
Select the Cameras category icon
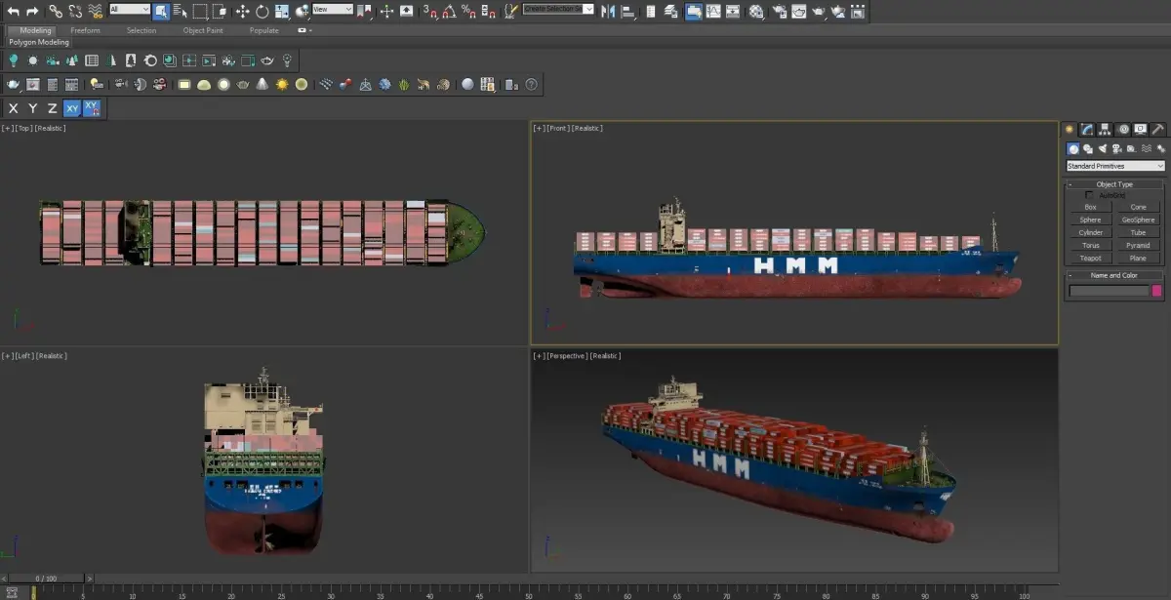click(x=1116, y=148)
